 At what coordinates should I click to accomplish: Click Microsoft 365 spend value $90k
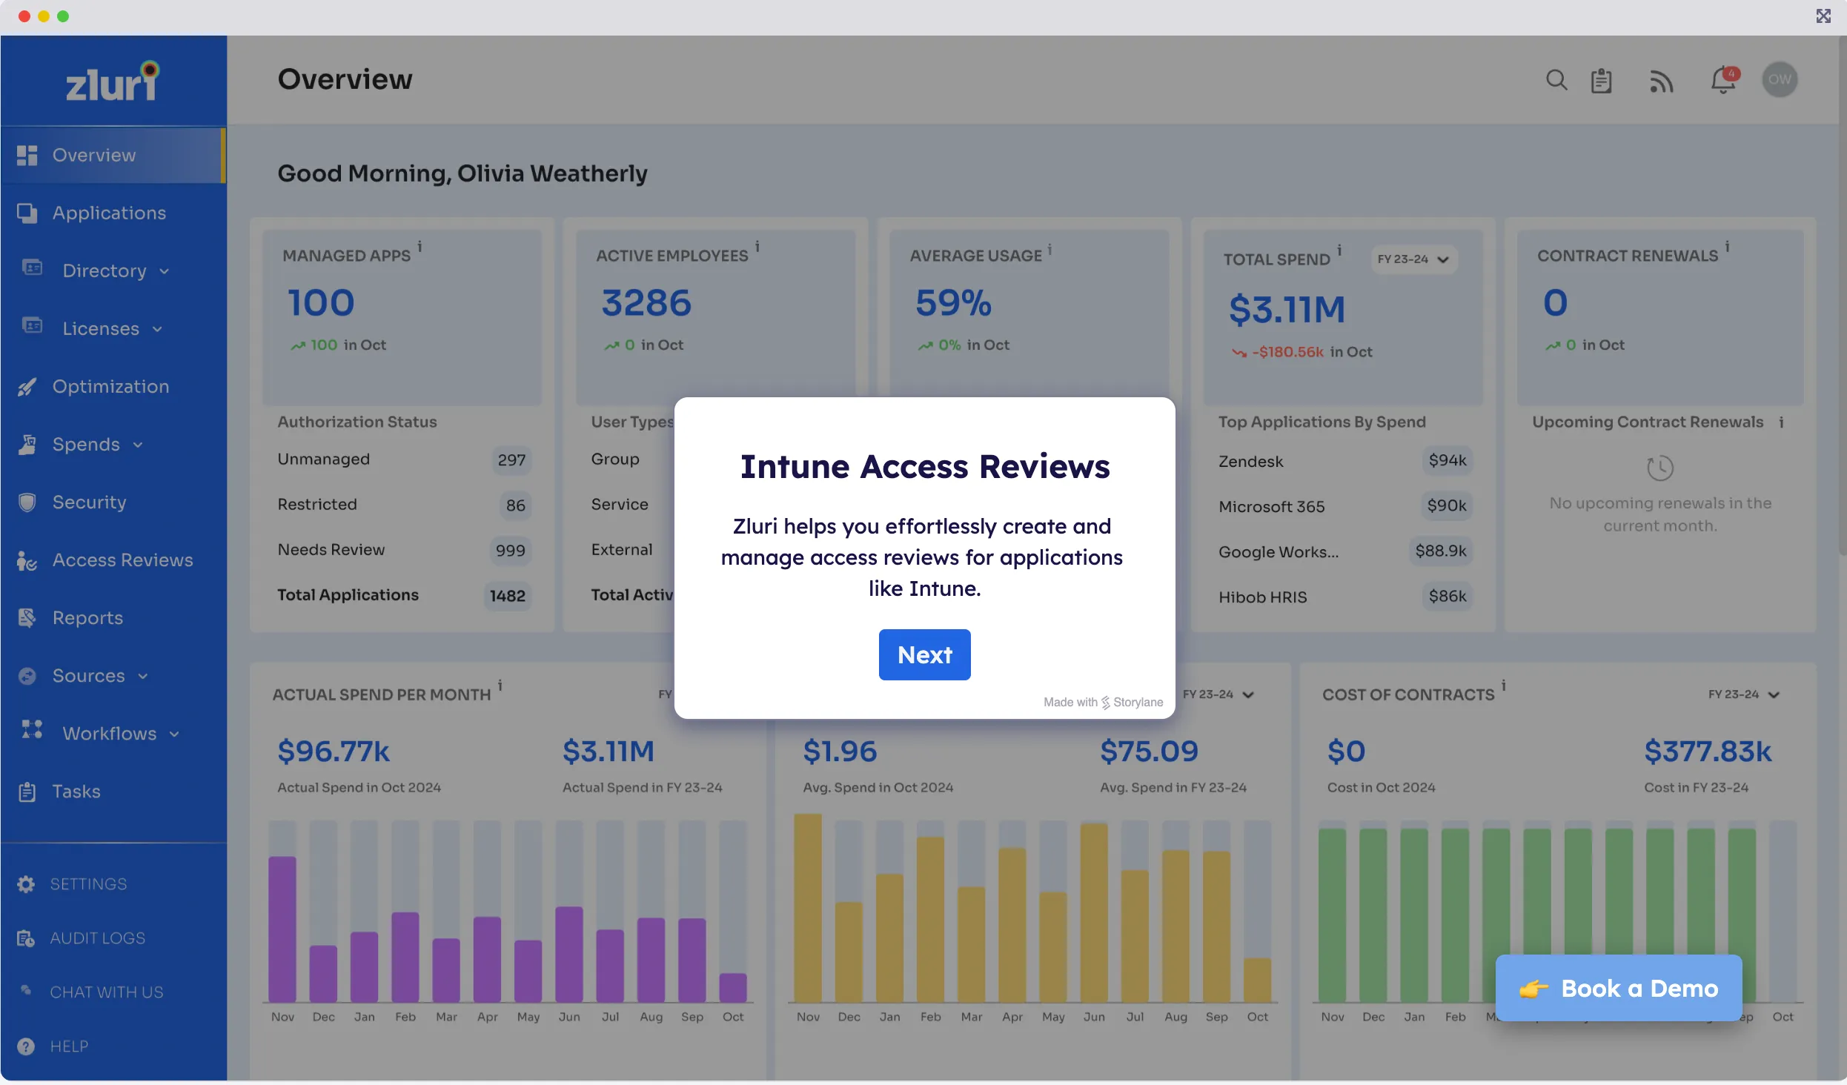pos(1447,505)
